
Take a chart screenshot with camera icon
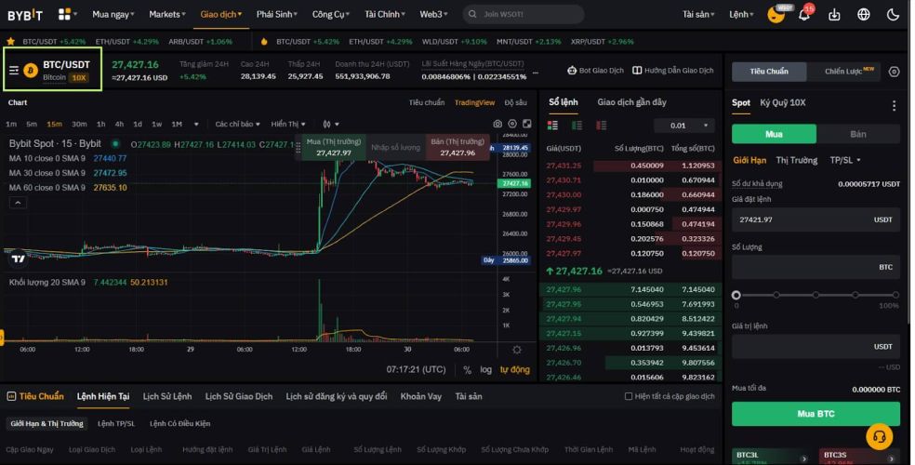pyautogui.click(x=497, y=124)
